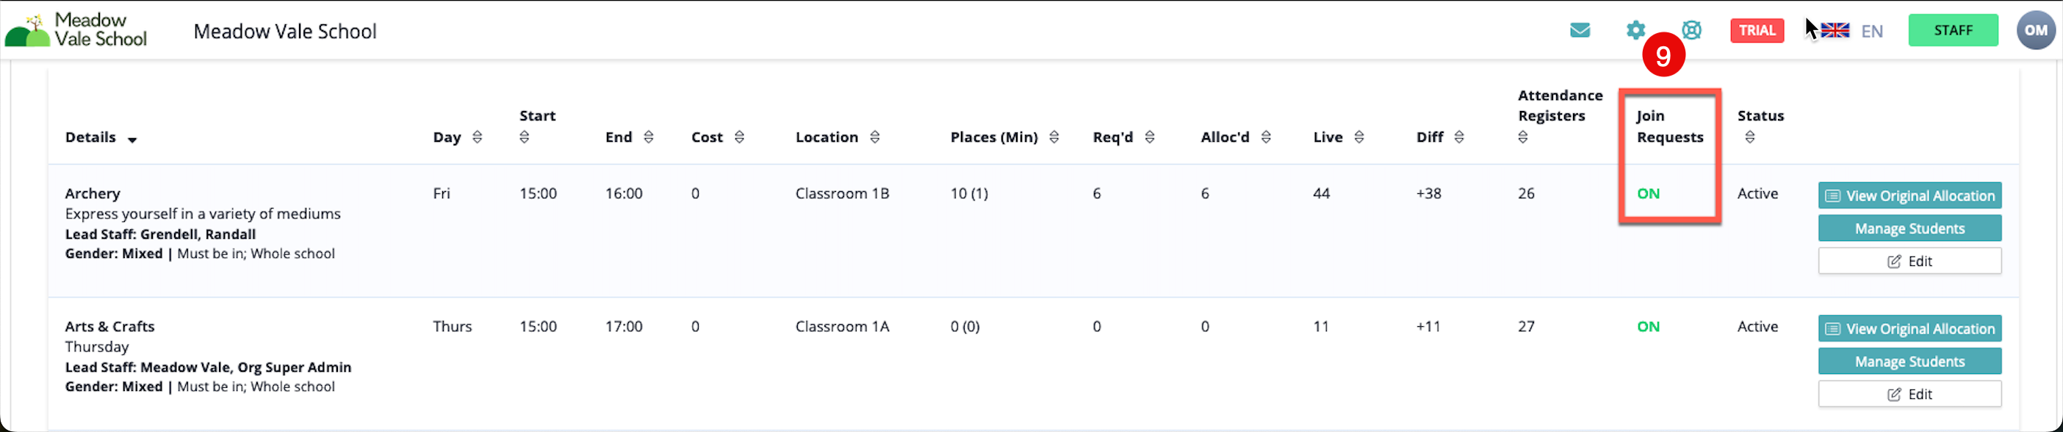Toggle Arts & Crafts join requests ON
Screen dimensions: 2063x432
1648,326
